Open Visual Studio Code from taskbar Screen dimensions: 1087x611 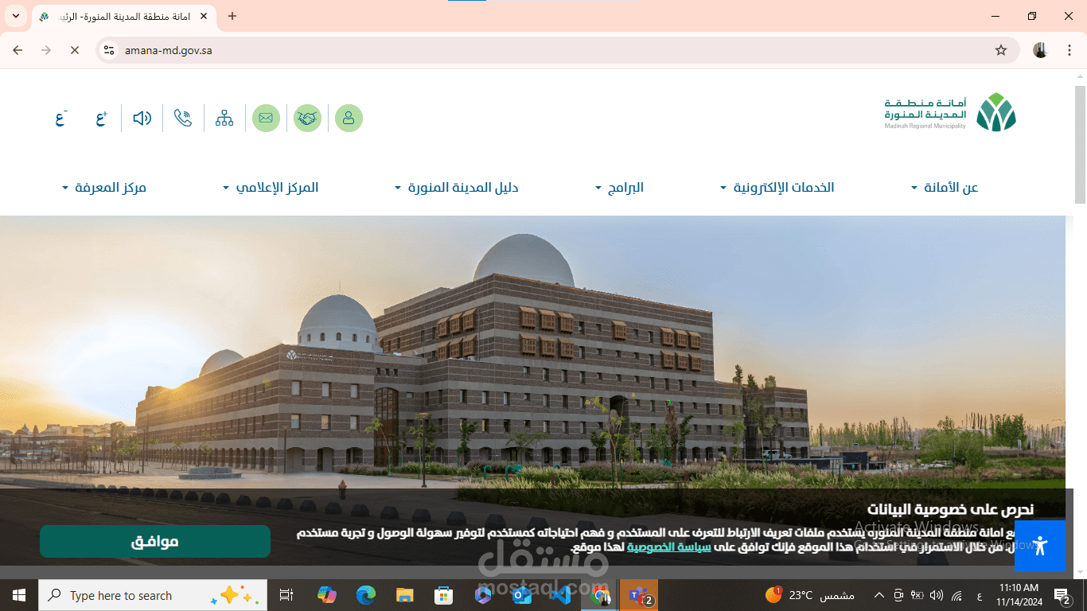(x=561, y=595)
